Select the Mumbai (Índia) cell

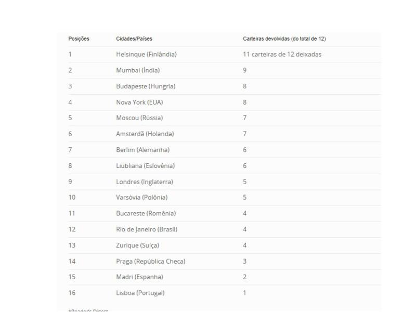138,70
